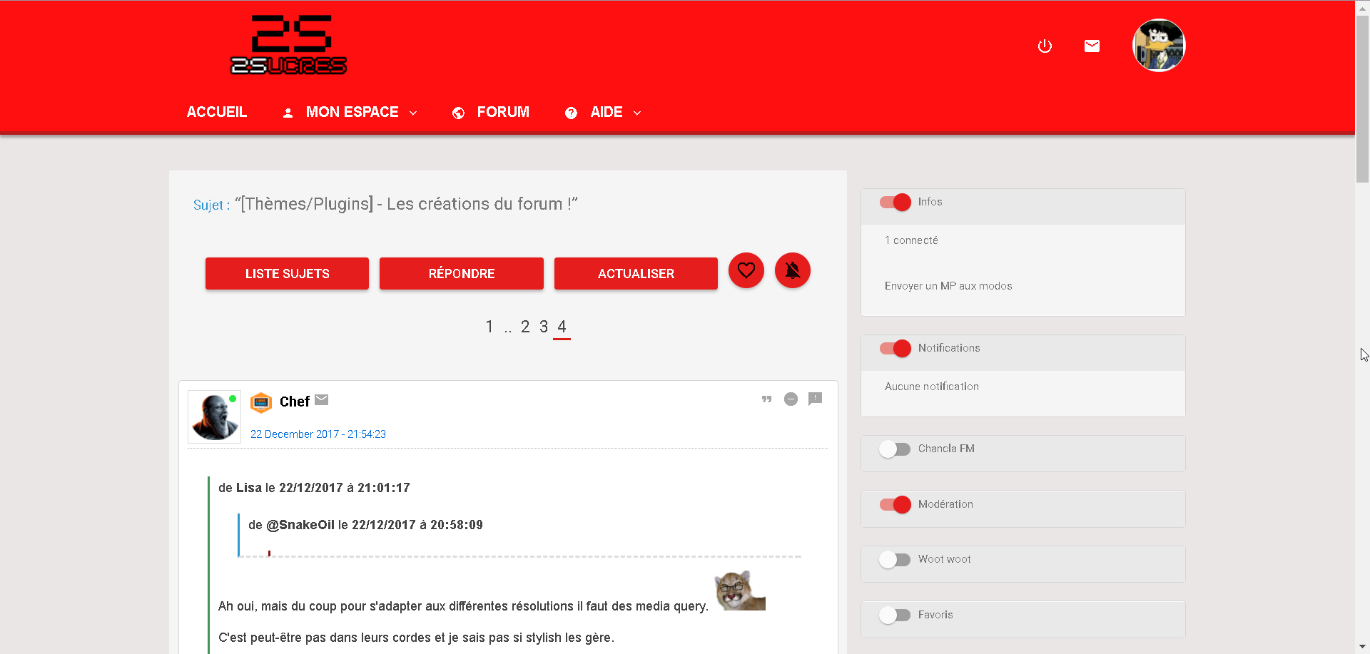The width and height of the screenshot is (1370, 654).
Task: Open Chef's username profile link
Action: tap(295, 402)
